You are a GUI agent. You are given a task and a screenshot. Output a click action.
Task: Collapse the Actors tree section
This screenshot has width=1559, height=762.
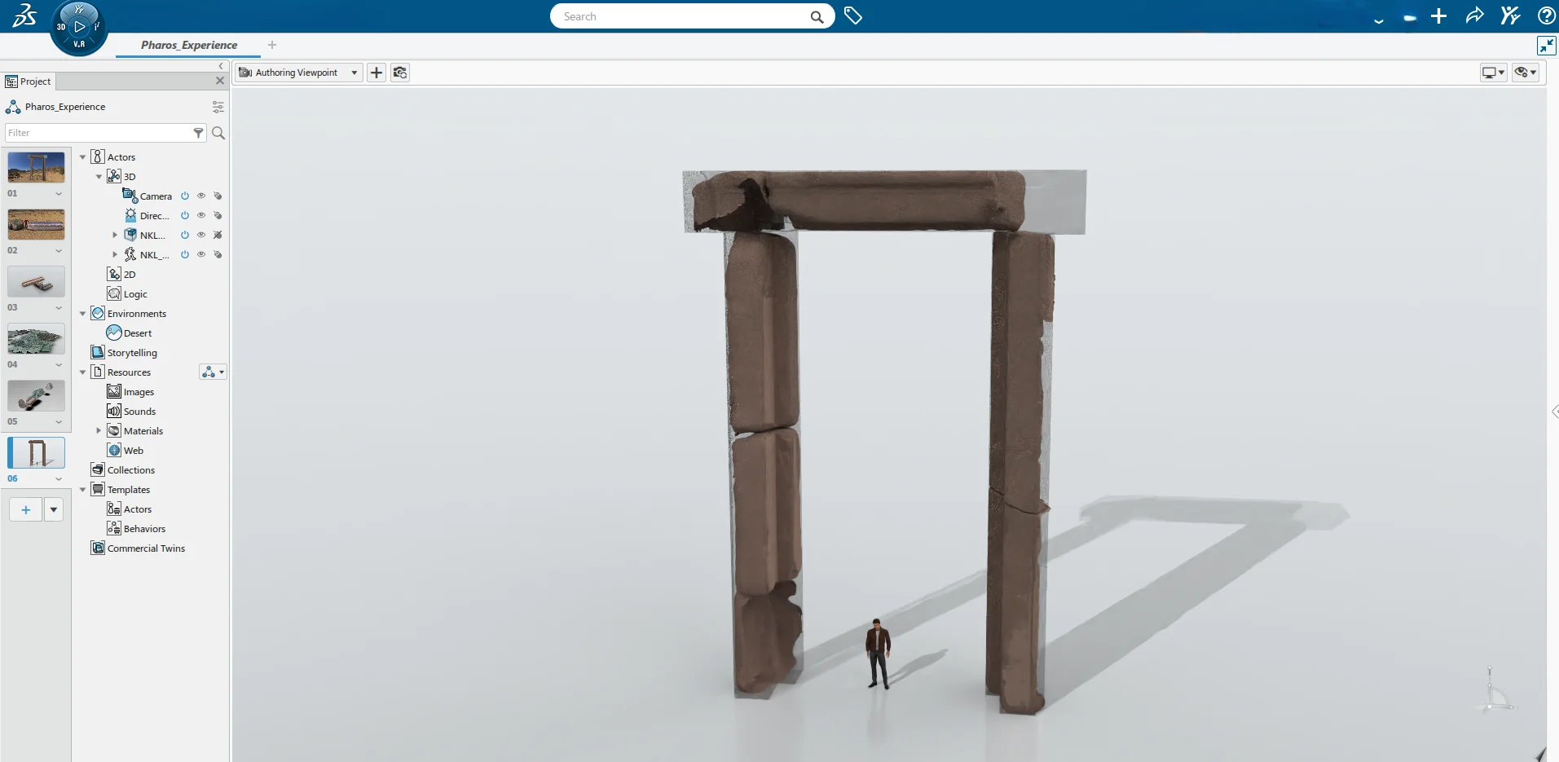pos(82,156)
